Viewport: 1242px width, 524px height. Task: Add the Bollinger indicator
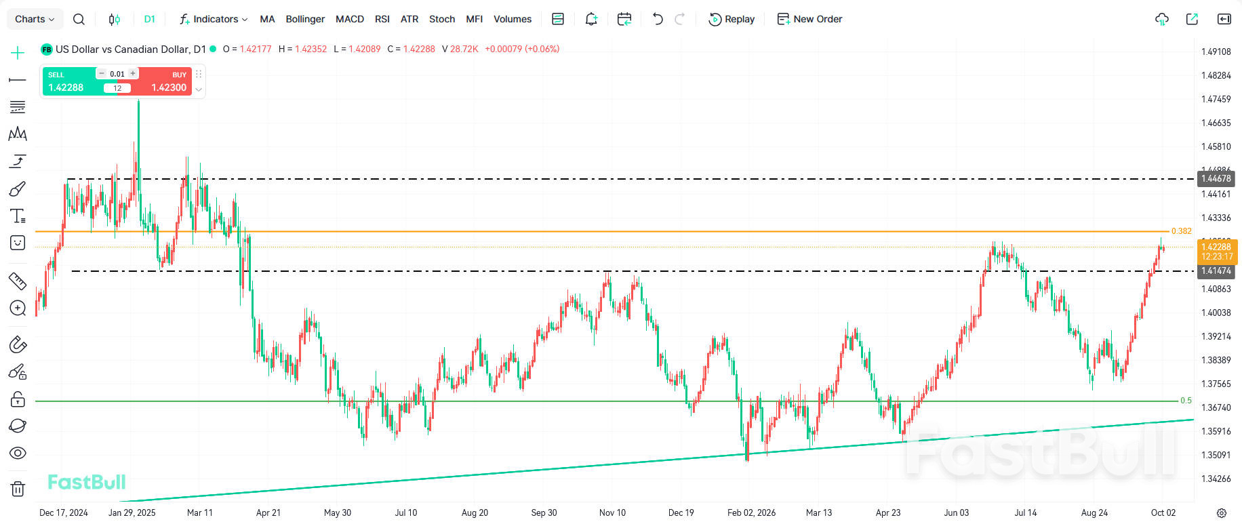coord(305,19)
